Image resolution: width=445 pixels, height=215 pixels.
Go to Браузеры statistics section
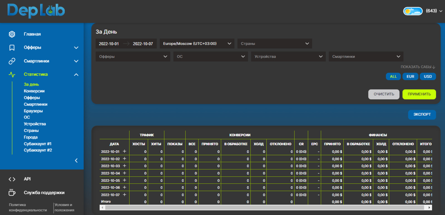[33, 111]
